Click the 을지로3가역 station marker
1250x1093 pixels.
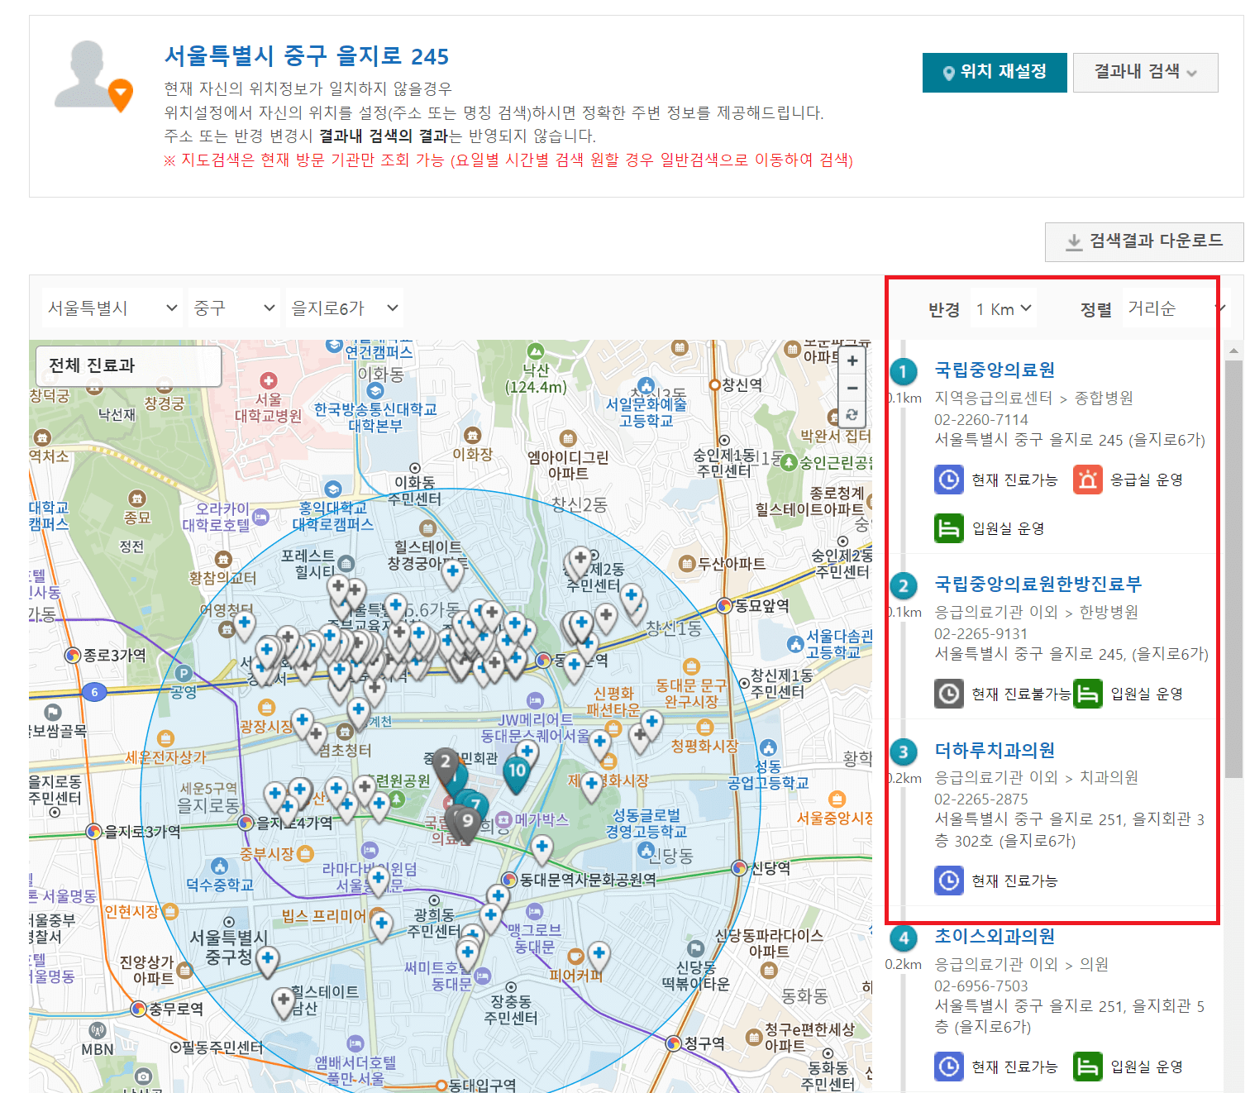point(94,831)
